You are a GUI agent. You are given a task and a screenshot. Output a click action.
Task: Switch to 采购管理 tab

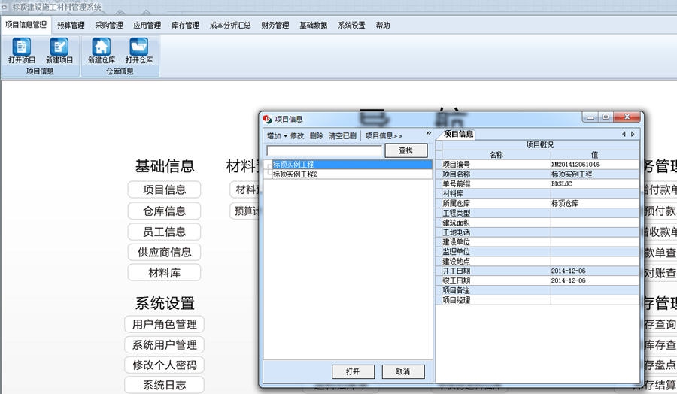pos(109,25)
